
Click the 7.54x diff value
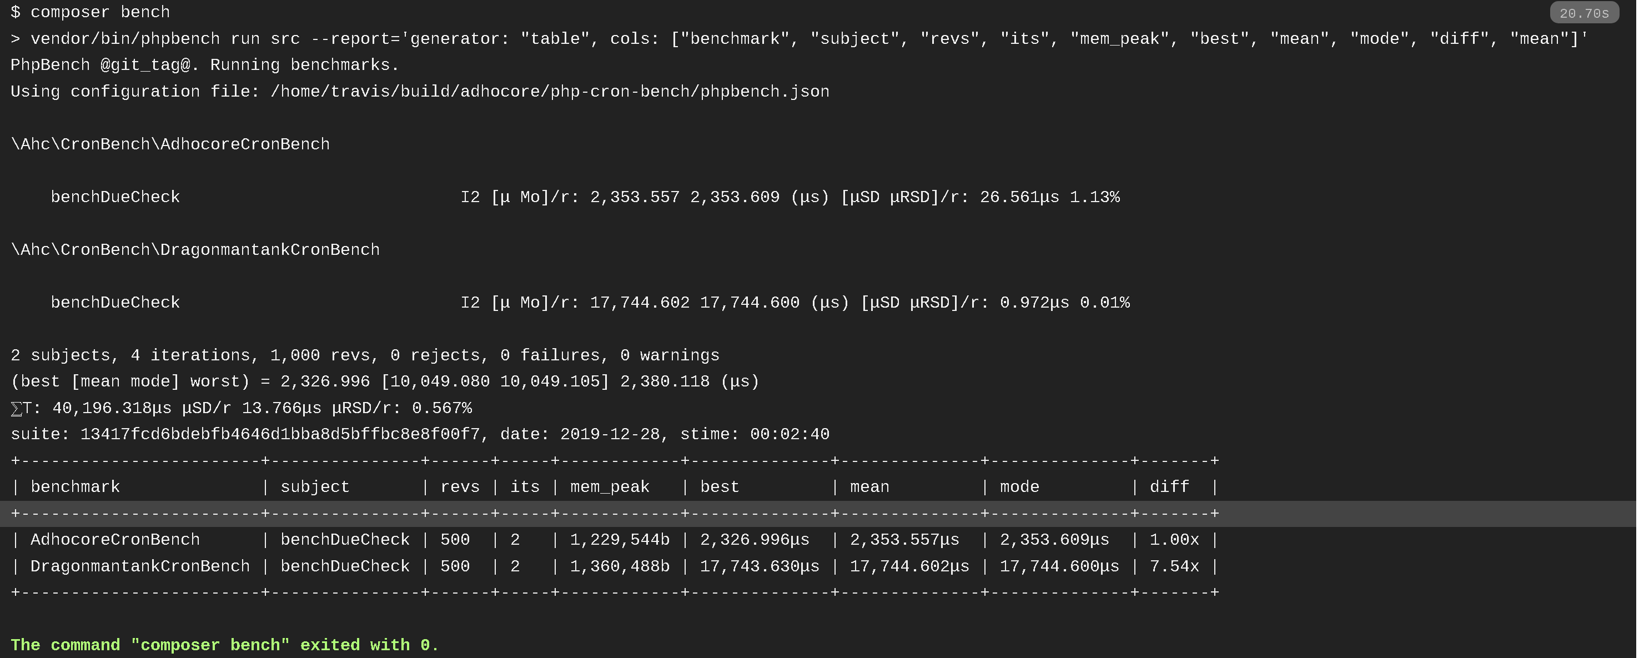point(1174,567)
